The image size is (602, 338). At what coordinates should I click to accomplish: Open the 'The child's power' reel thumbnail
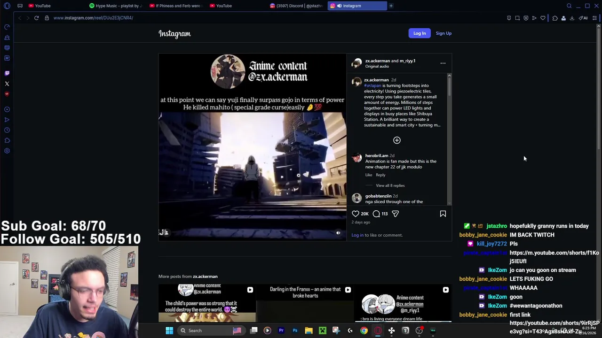207,303
